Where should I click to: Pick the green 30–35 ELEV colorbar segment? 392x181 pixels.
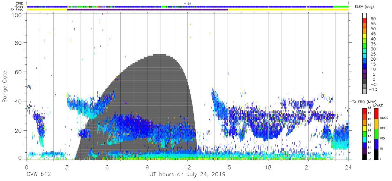tap(365, 46)
